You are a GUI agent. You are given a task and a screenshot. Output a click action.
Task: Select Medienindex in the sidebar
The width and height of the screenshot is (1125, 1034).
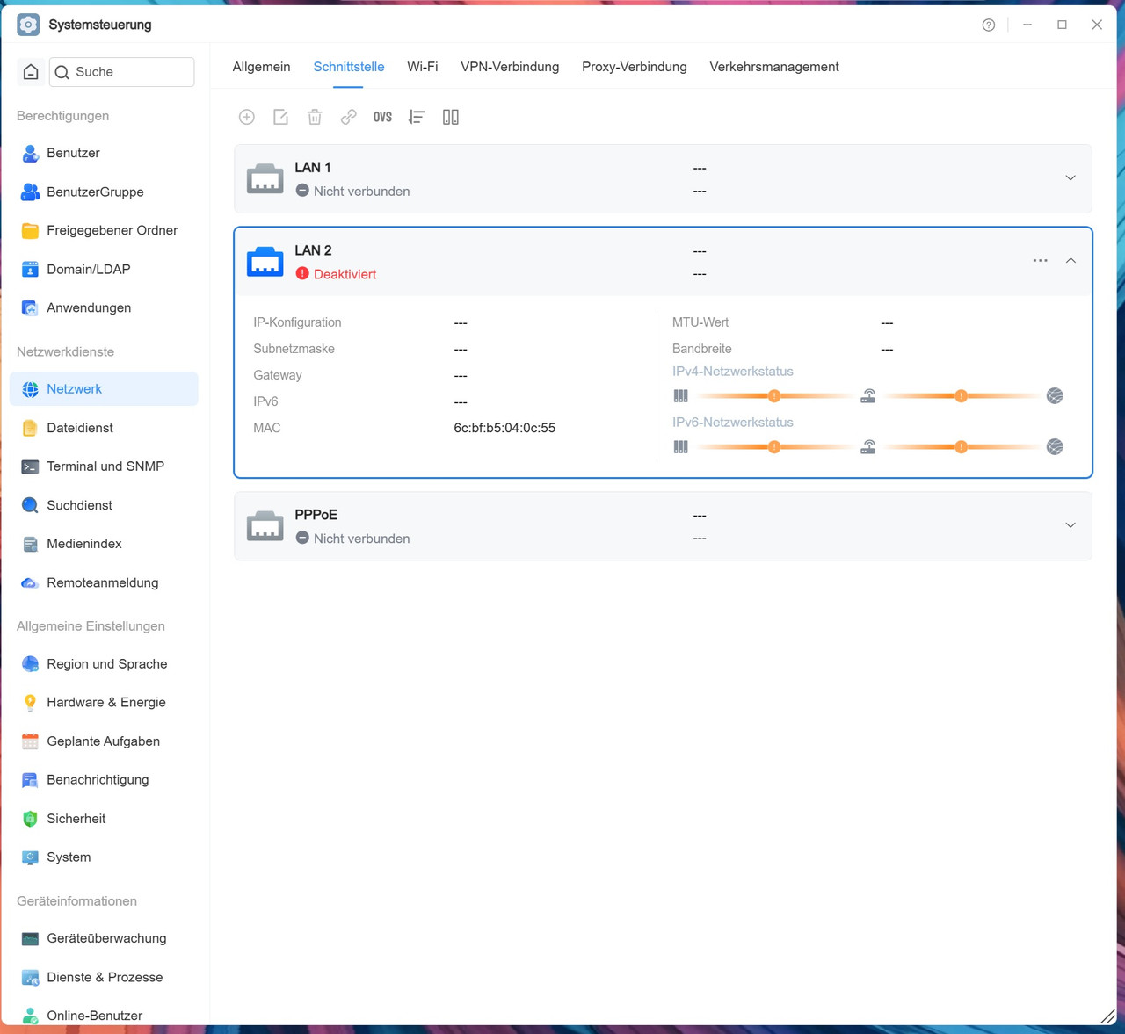[x=104, y=544]
